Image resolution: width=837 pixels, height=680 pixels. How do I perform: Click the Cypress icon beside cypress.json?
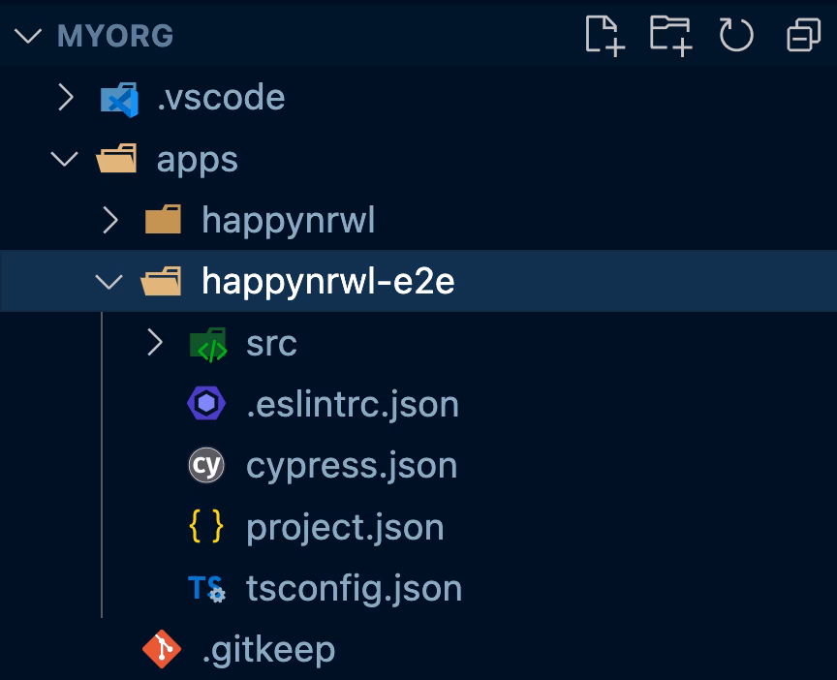206,466
